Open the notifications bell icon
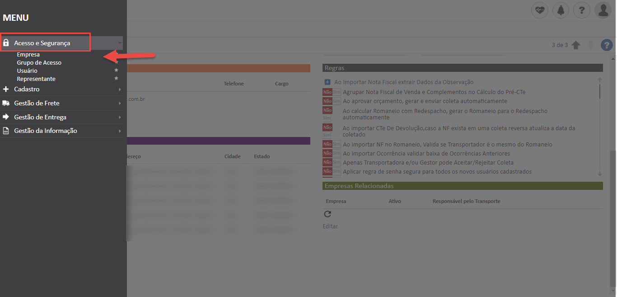The width and height of the screenshot is (617, 297). (x=561, y=10)
